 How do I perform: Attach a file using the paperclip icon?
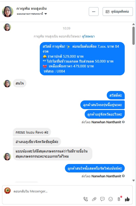pyautogui.click(x=94, y=199)
